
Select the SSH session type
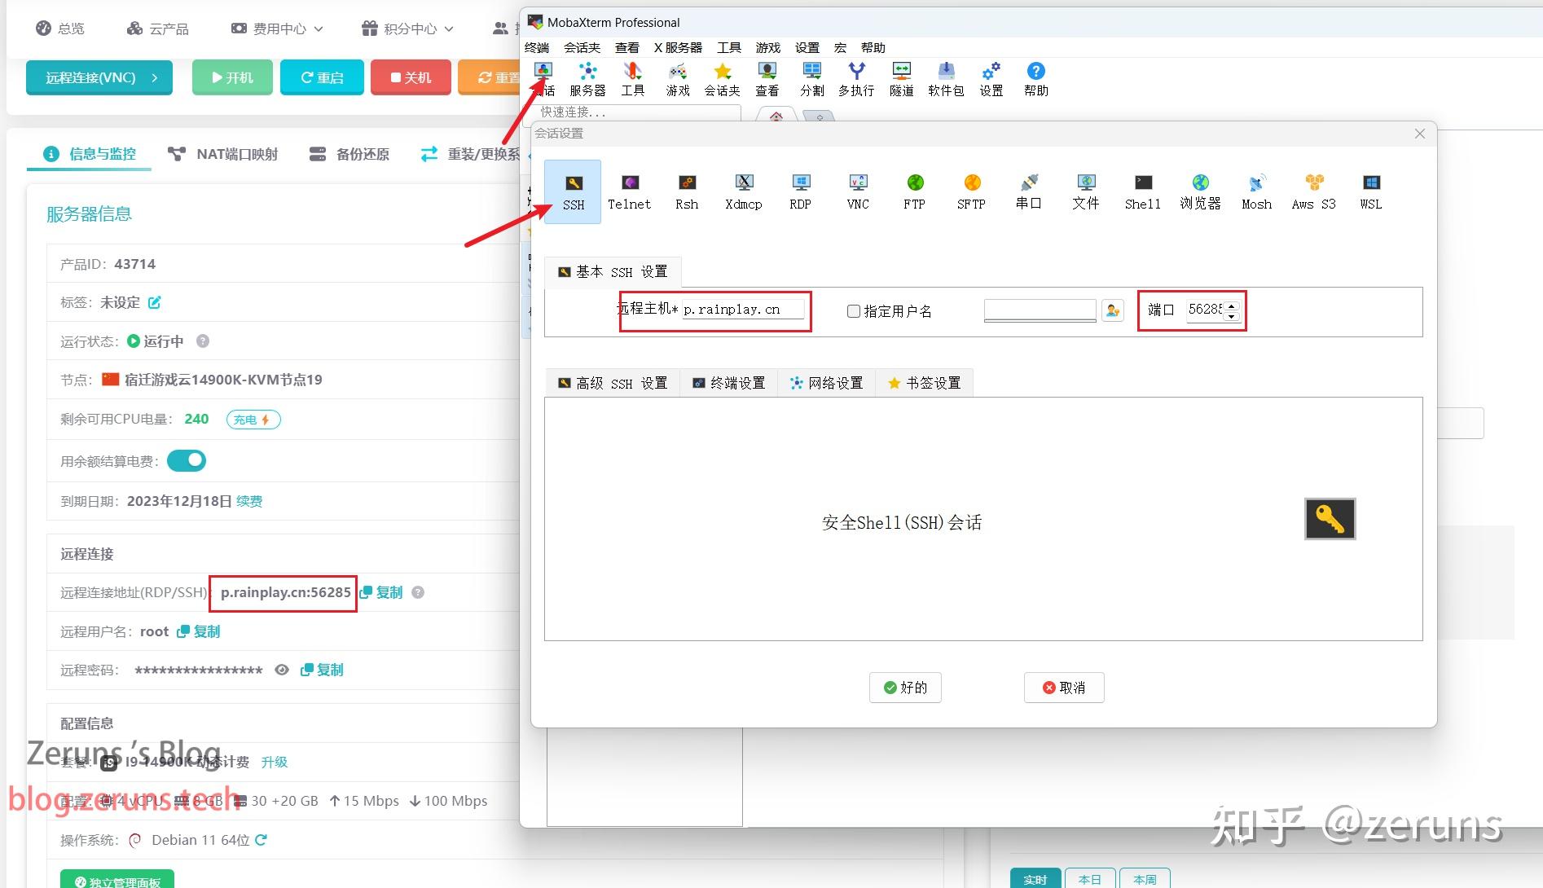click(573, 192)
